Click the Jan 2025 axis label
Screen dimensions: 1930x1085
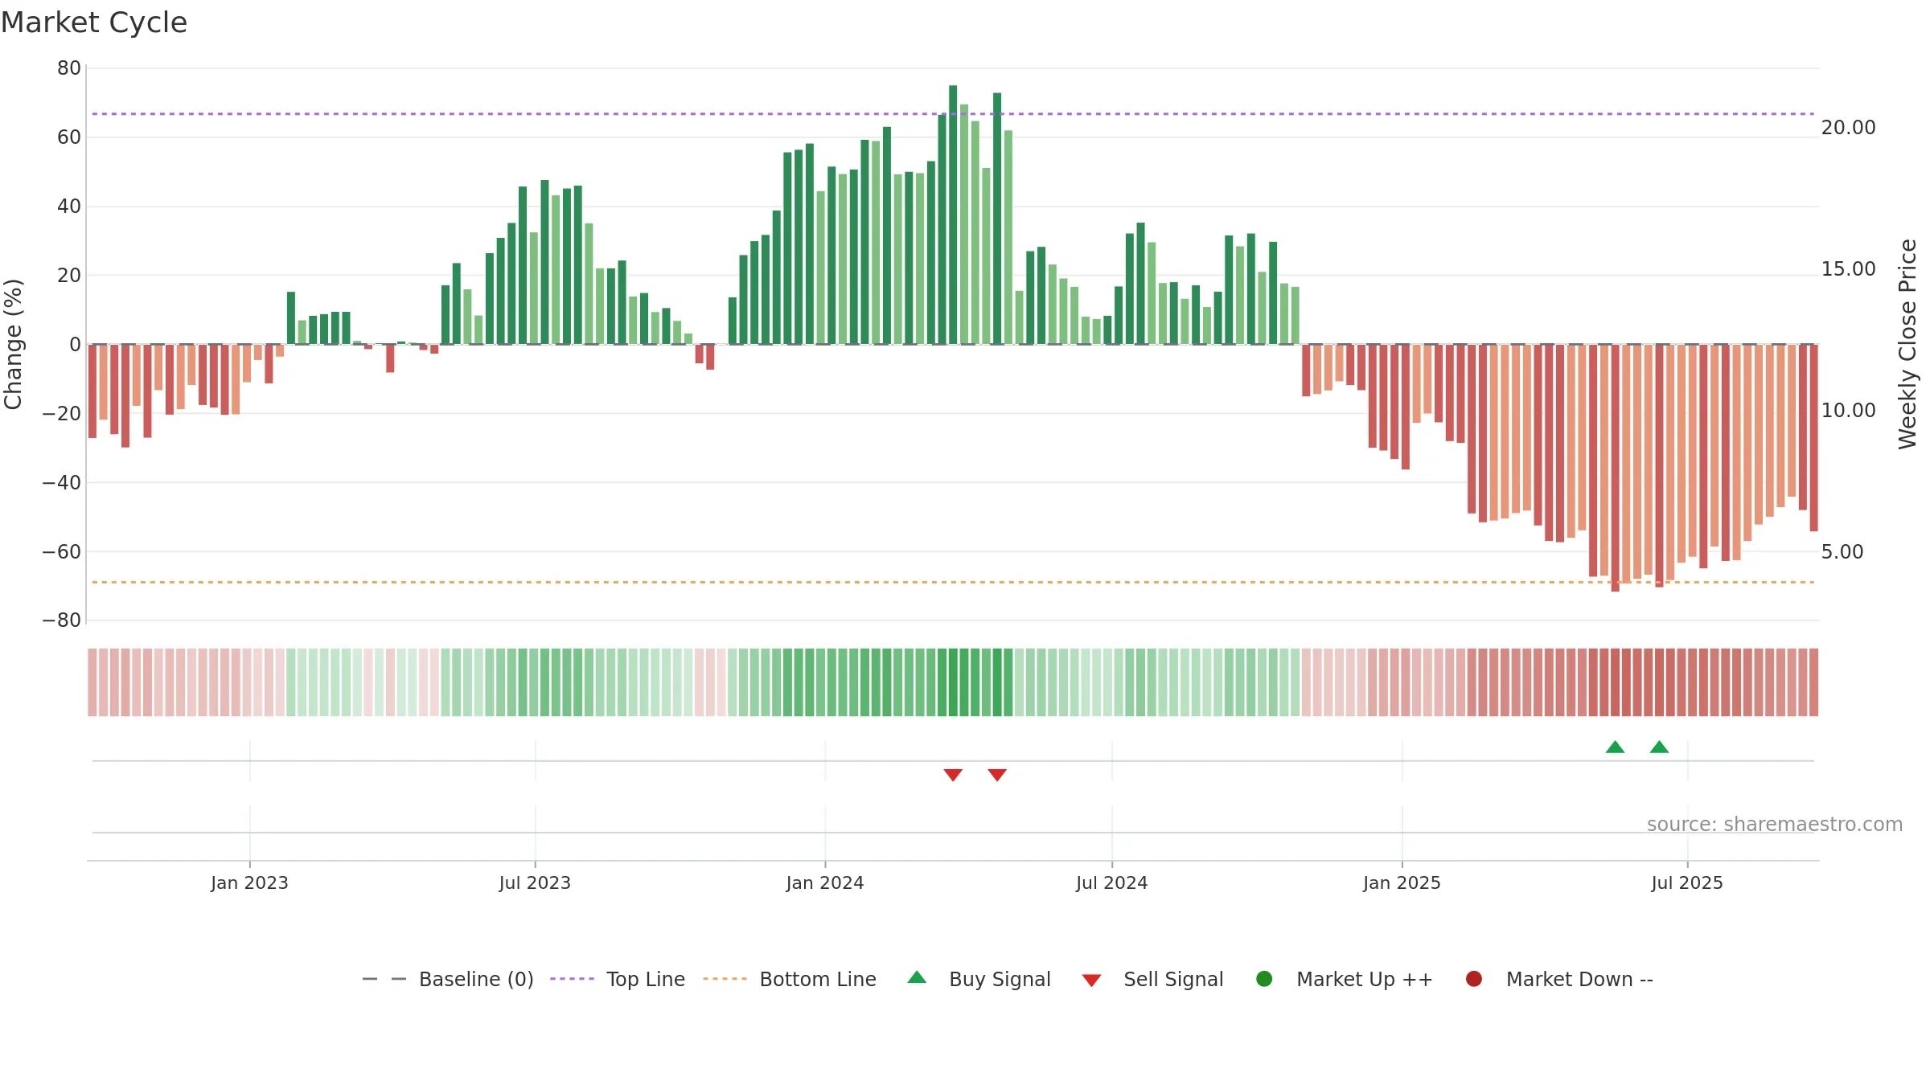(x=1402, y=882)
